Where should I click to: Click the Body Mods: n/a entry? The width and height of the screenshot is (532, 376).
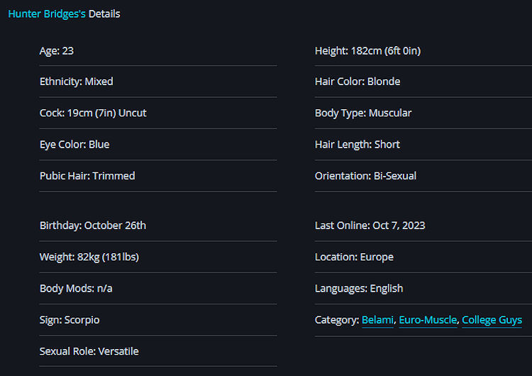coord(76,289)
